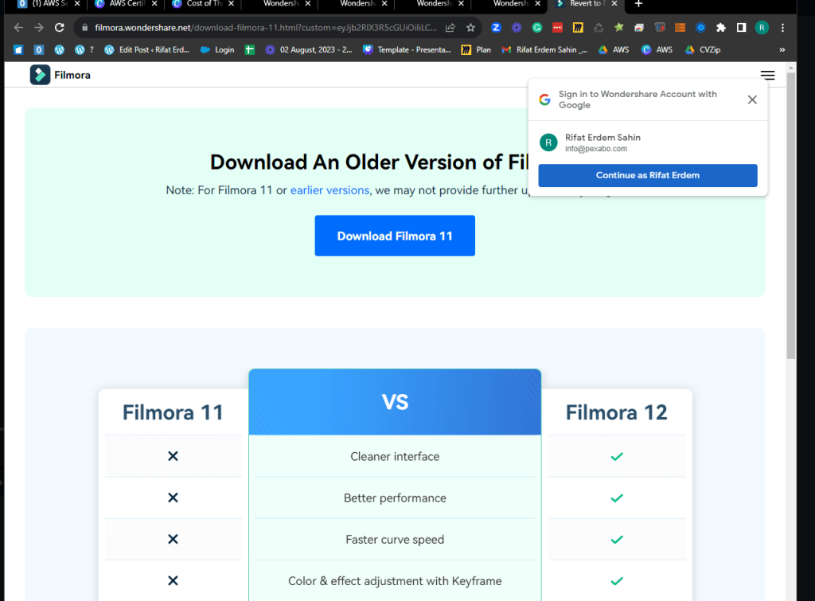Click the Filmora 11 column heading
This screenshot has height=601, width=815.
pos(173,412)
